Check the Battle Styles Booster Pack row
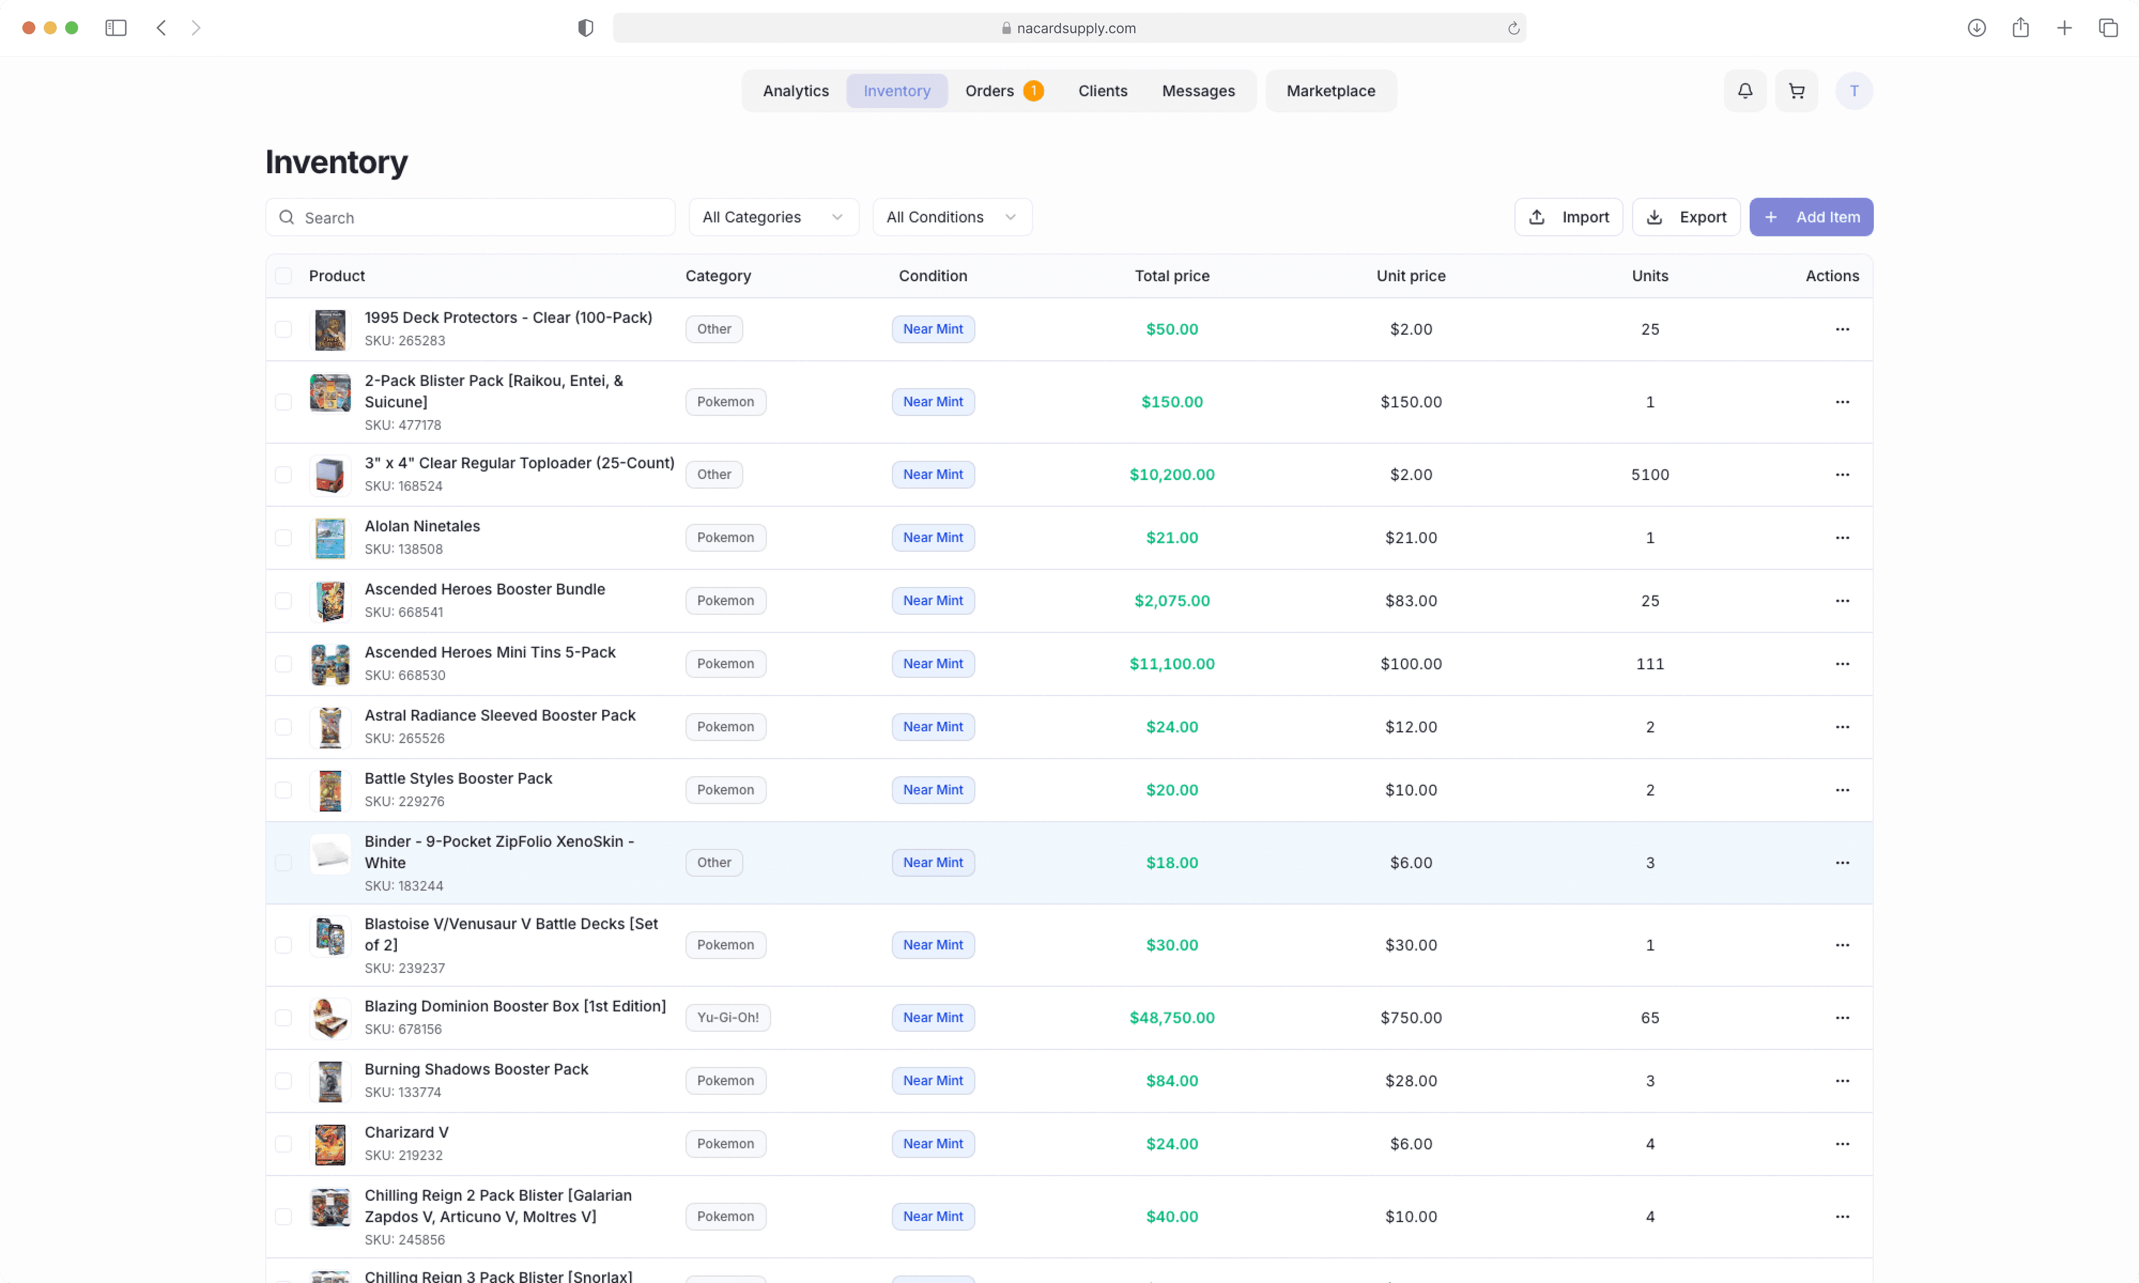Image resolution: width=2139 pixels, height=1283 pixels. click(x=284, y=790)
